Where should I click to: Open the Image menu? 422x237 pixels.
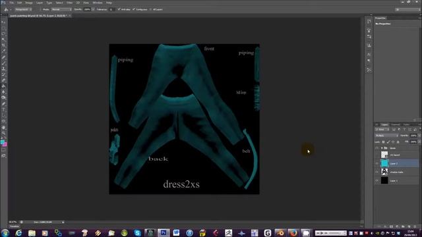click(x=29, y=3)
